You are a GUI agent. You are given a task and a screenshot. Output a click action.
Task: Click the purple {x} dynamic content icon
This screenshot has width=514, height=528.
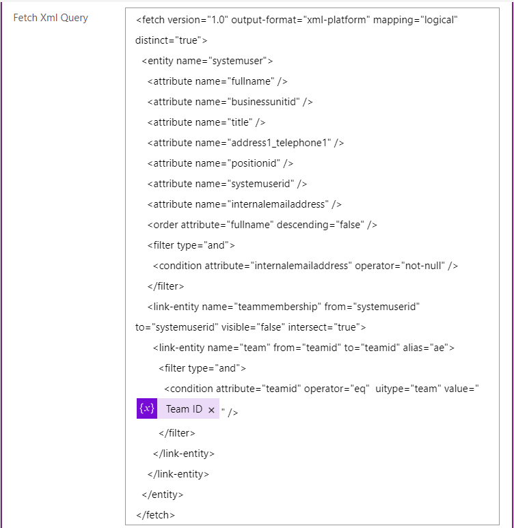point(147,408)
